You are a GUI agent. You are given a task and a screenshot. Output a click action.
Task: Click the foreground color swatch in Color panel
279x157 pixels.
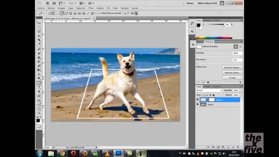point(198,25)
